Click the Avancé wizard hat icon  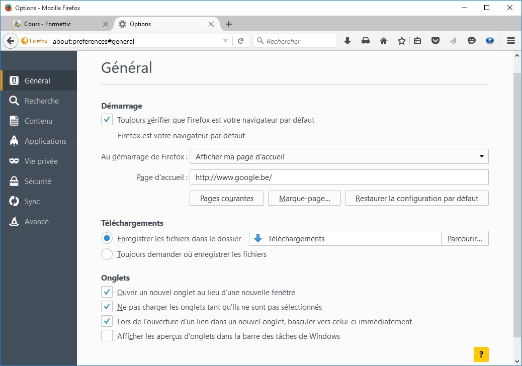point(14,221)
